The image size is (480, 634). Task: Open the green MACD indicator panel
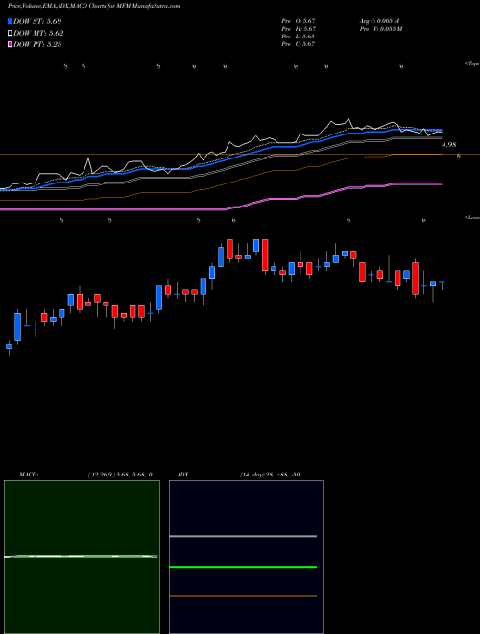pyautogui.click(x=82, y=557)
